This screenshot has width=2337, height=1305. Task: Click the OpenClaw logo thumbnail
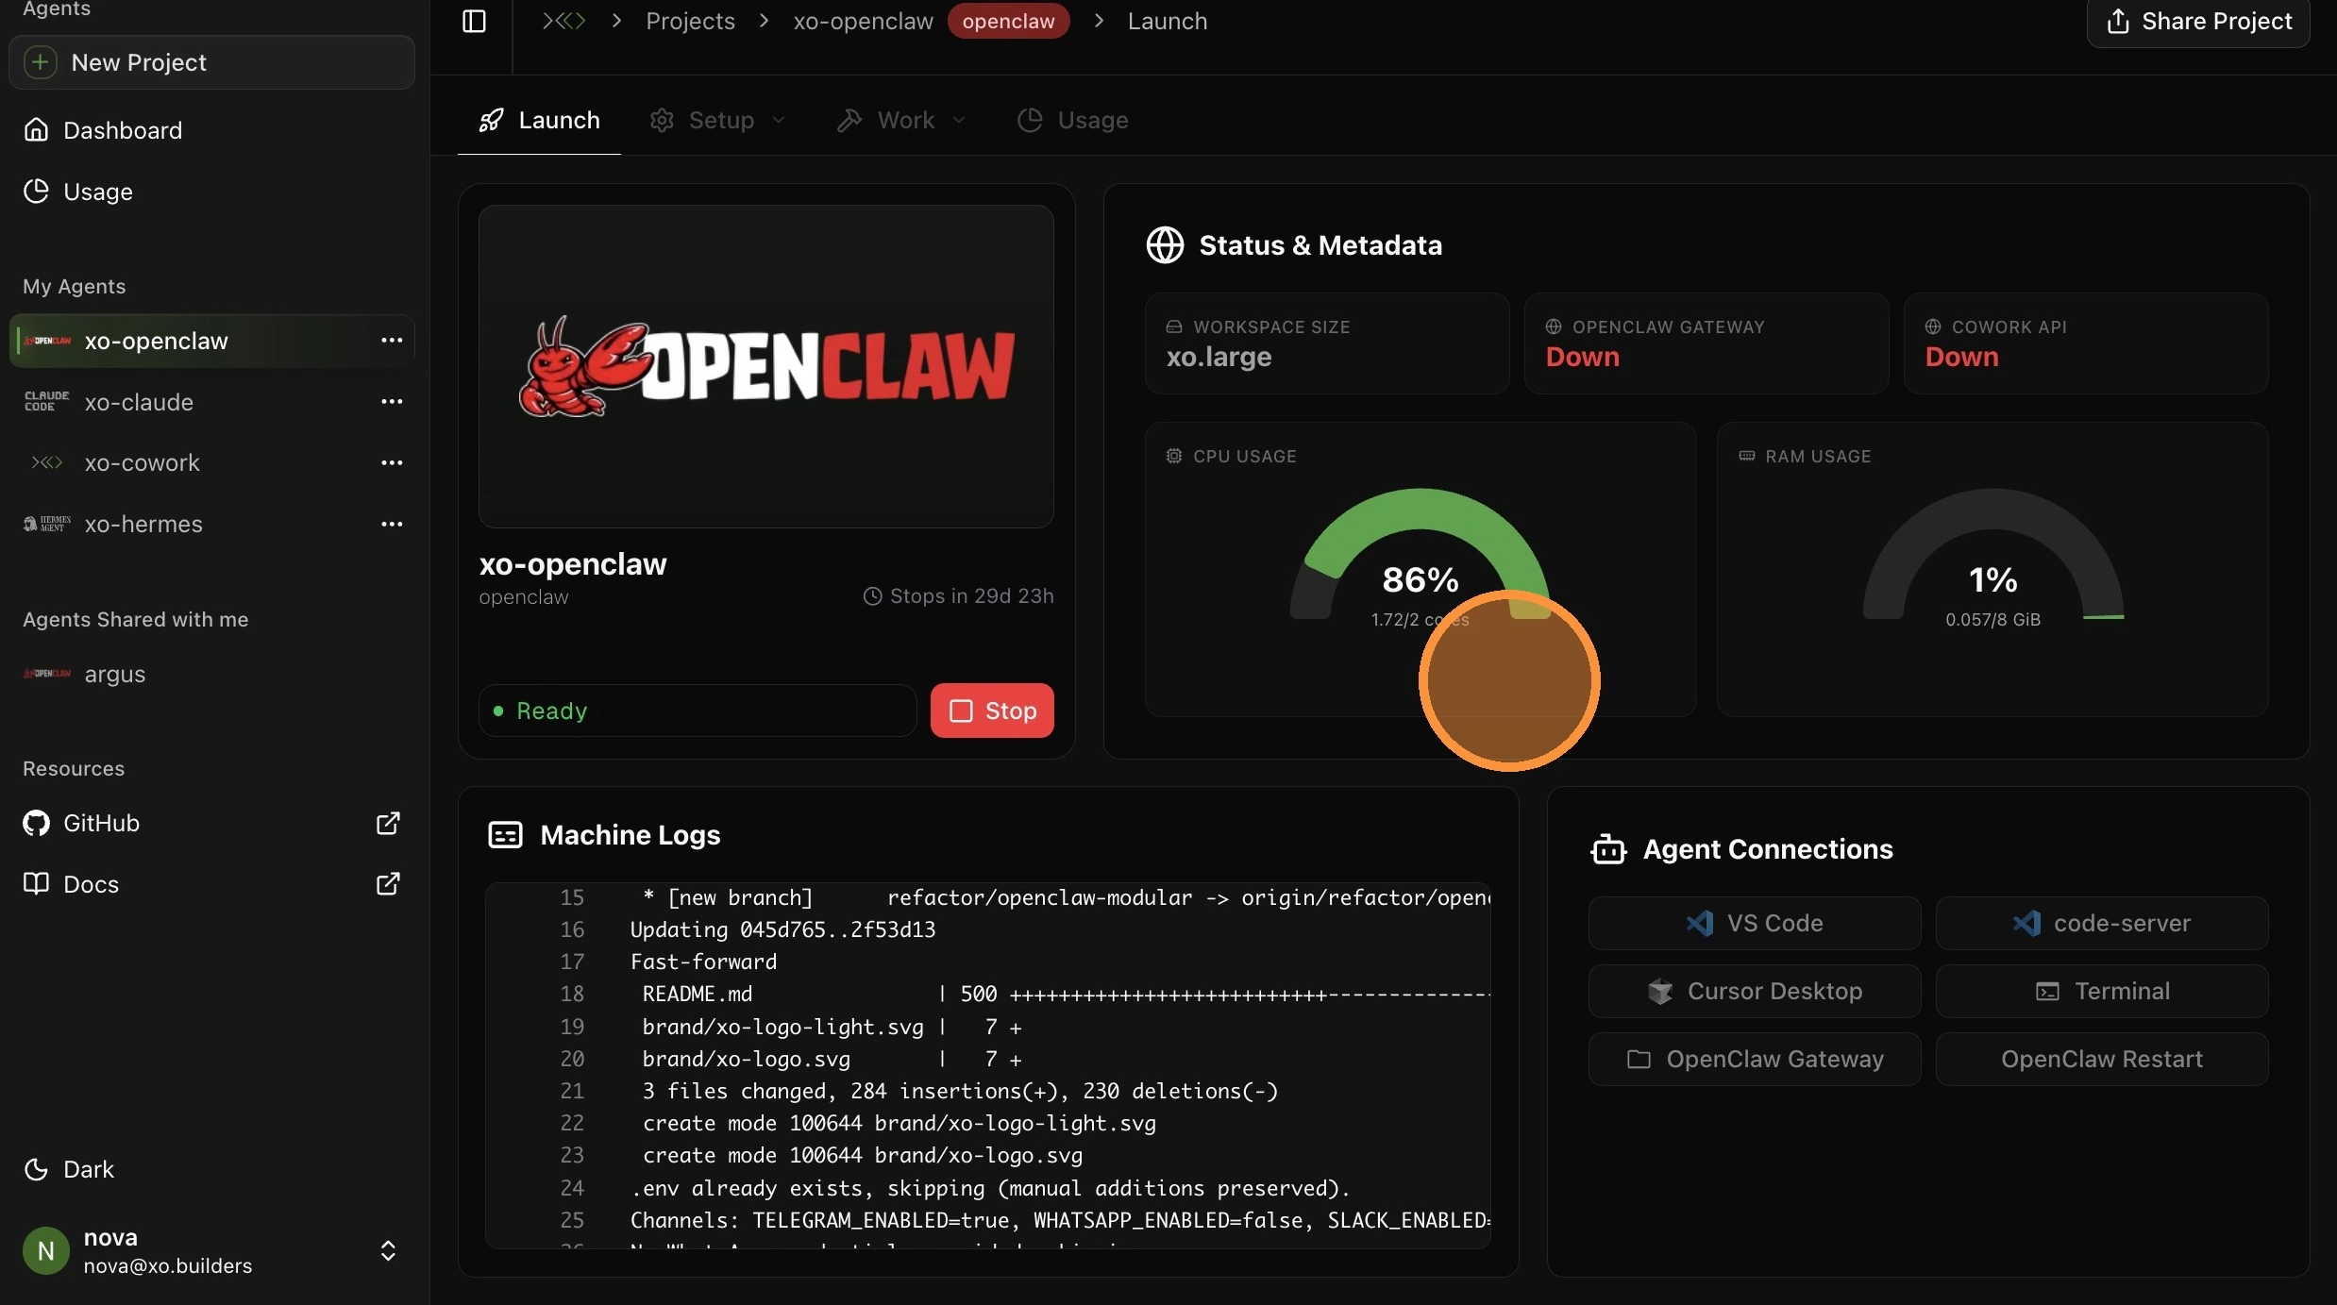[x=766, y=366]
